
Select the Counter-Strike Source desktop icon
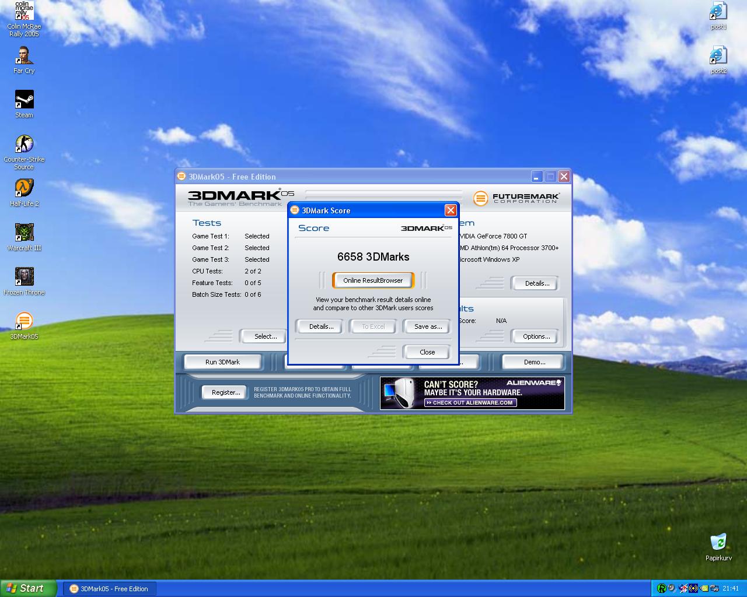coord(24,152)
